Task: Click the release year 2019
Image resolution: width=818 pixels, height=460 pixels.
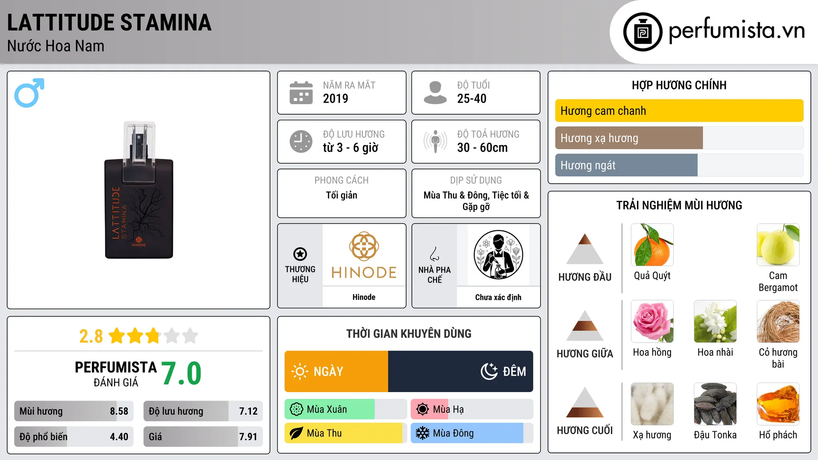Action: 336,99
